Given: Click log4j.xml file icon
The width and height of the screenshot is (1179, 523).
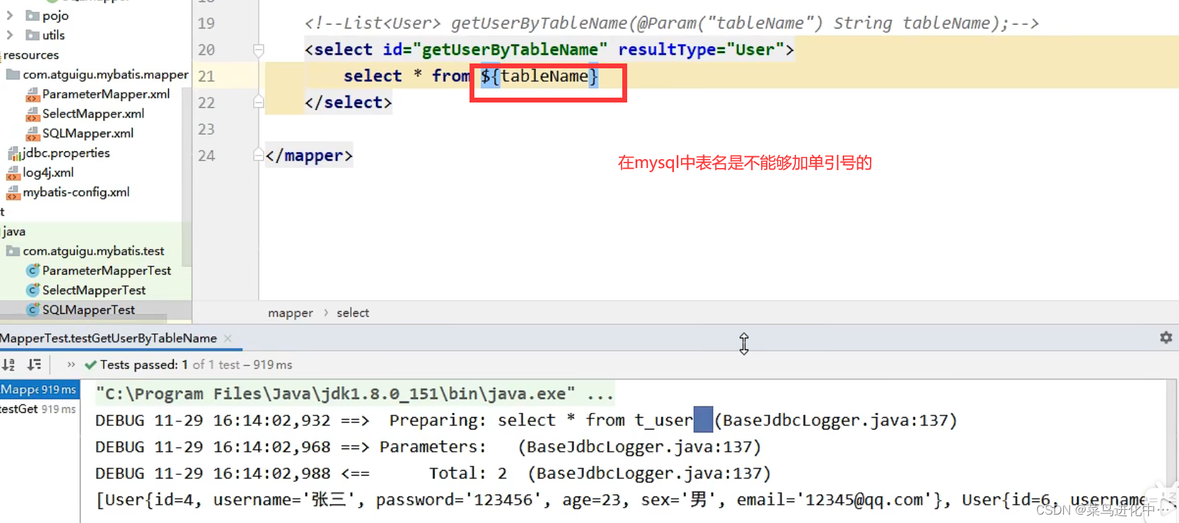Looking at the screenshot, I should 13,172.
